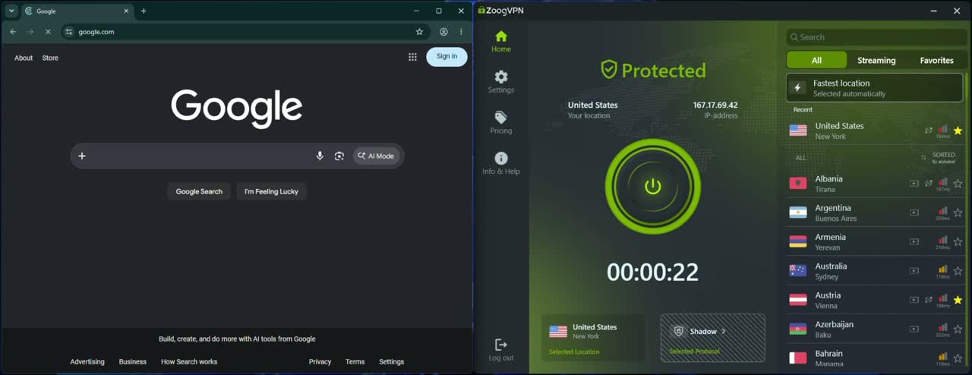Open a new Chrome tab
This screenshot has height=375, width=972.
point(144,11)
